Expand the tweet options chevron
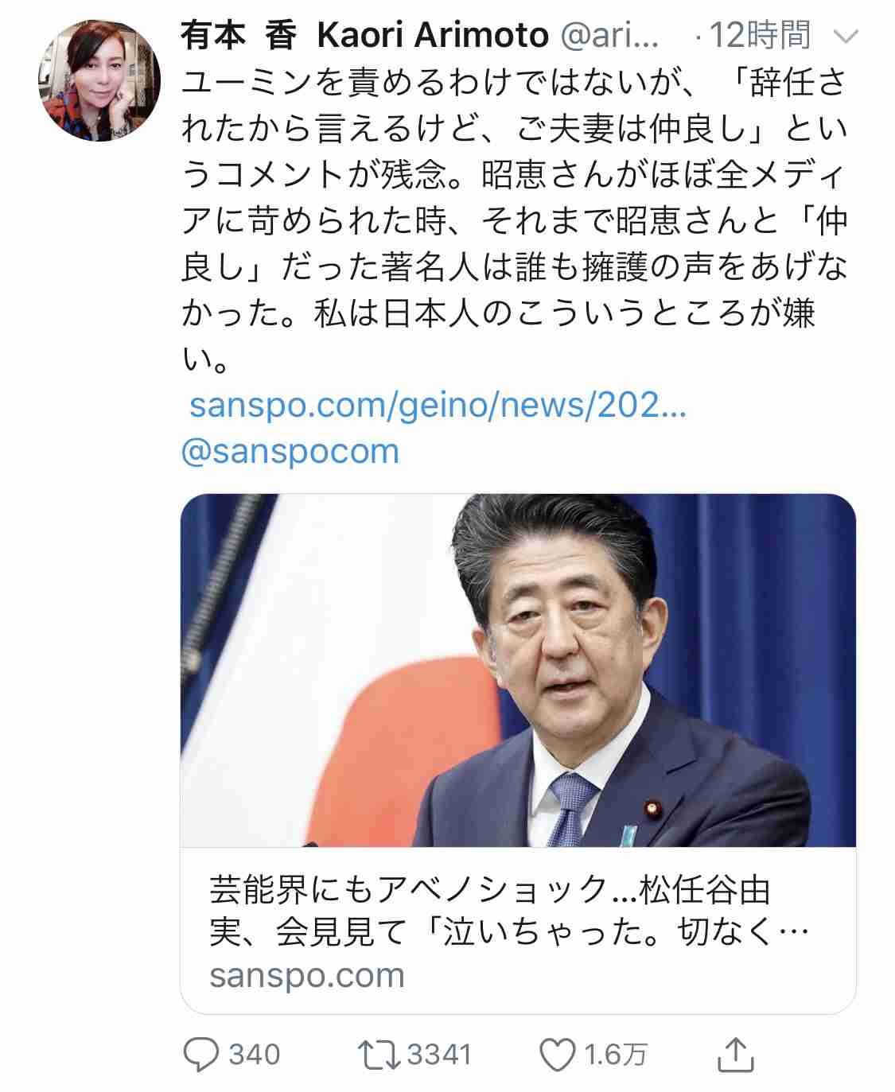 click(845, 37)
